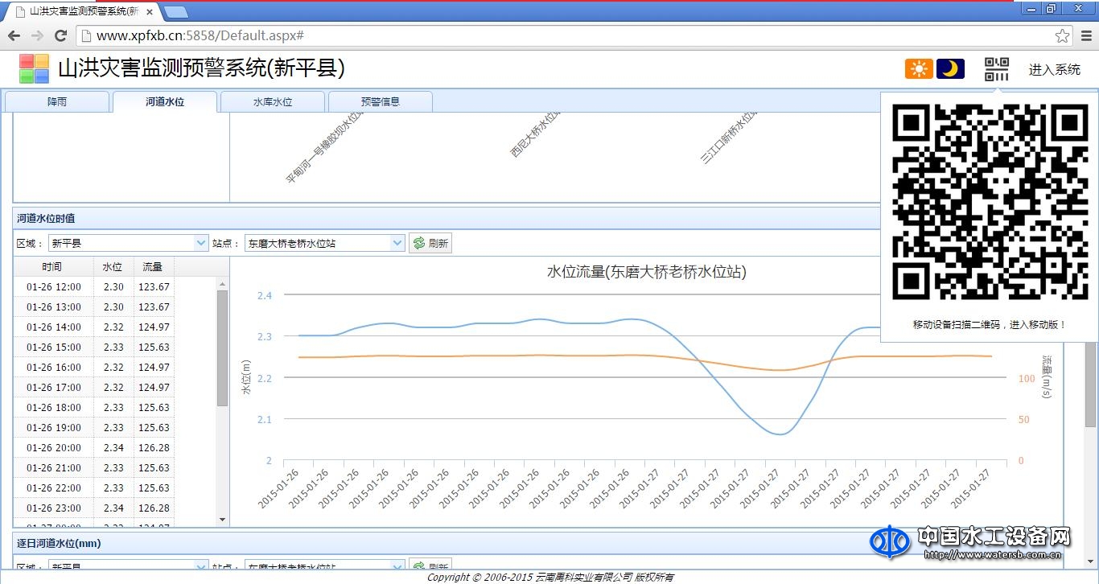Click the 时间 column header
Image resolution: width=1099 pixels, height=584 pixels.
(52, 267)
